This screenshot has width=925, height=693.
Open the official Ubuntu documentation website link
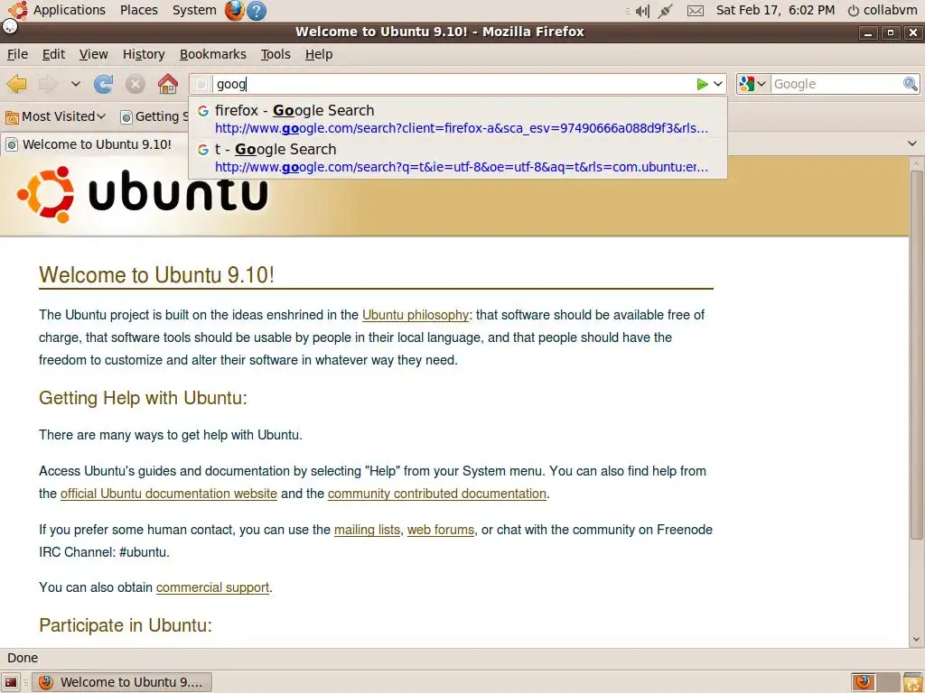click(x=169, y=494)
